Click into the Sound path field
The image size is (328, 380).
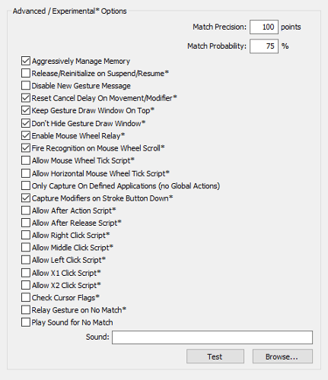tap(212, 337)
